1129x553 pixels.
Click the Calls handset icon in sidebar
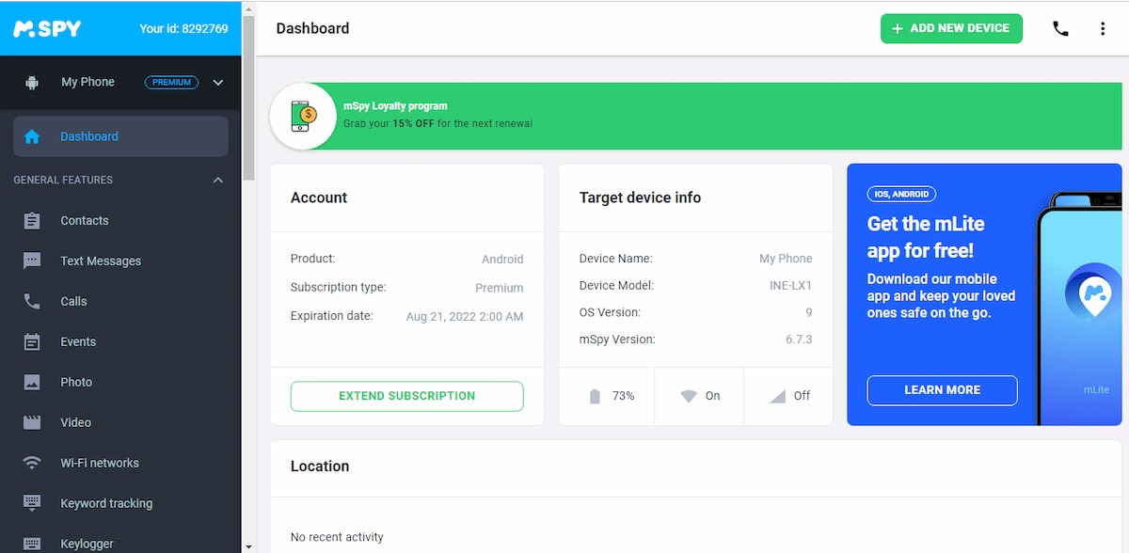pyautogui.click(x=32, y=301)
